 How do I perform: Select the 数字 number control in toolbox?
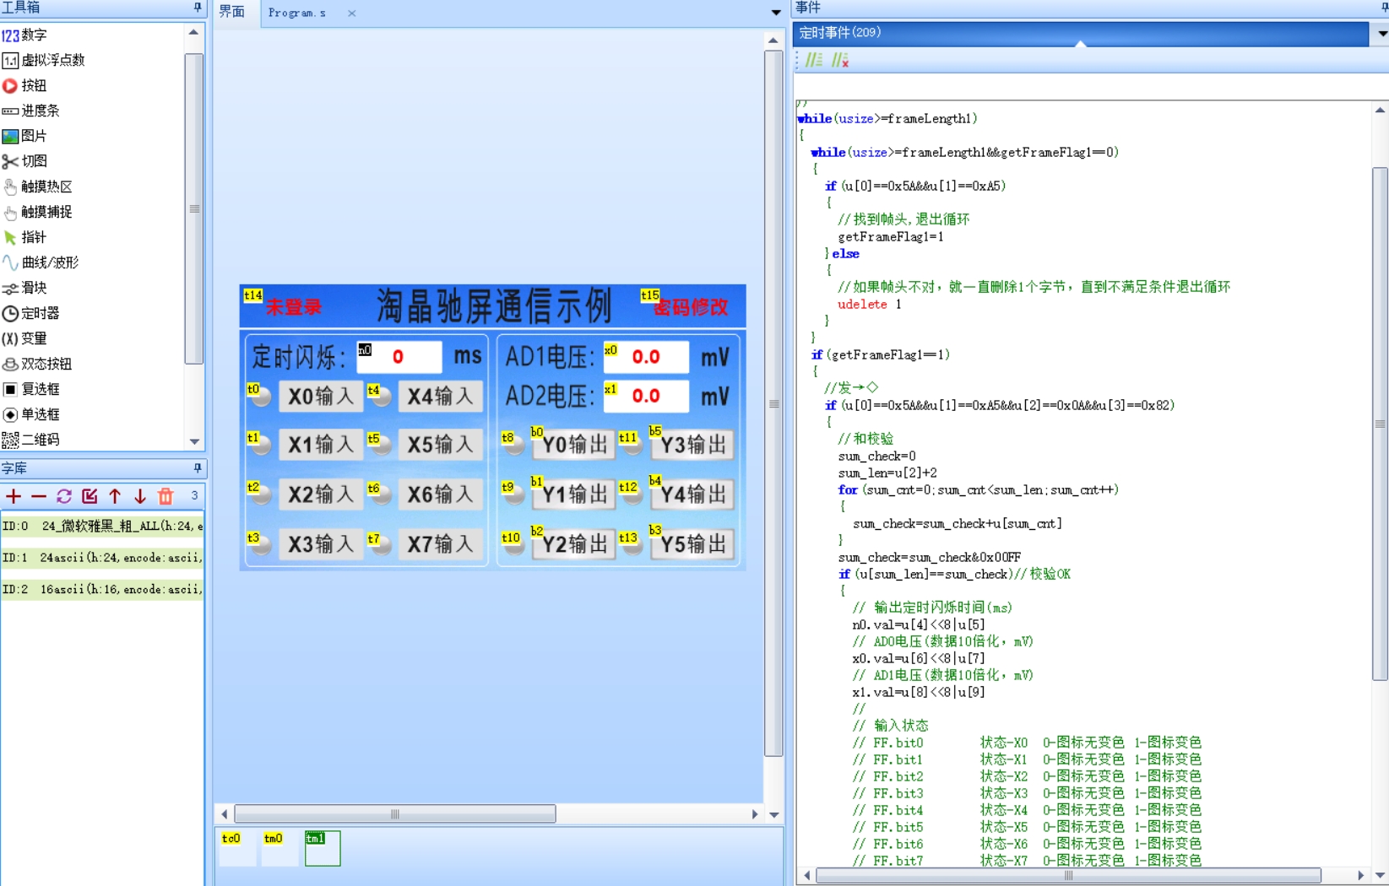click(x=24, y=35)
